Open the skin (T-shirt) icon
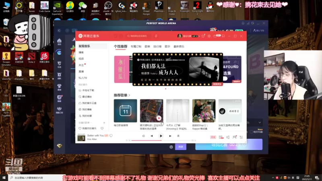 pos(203,36)
